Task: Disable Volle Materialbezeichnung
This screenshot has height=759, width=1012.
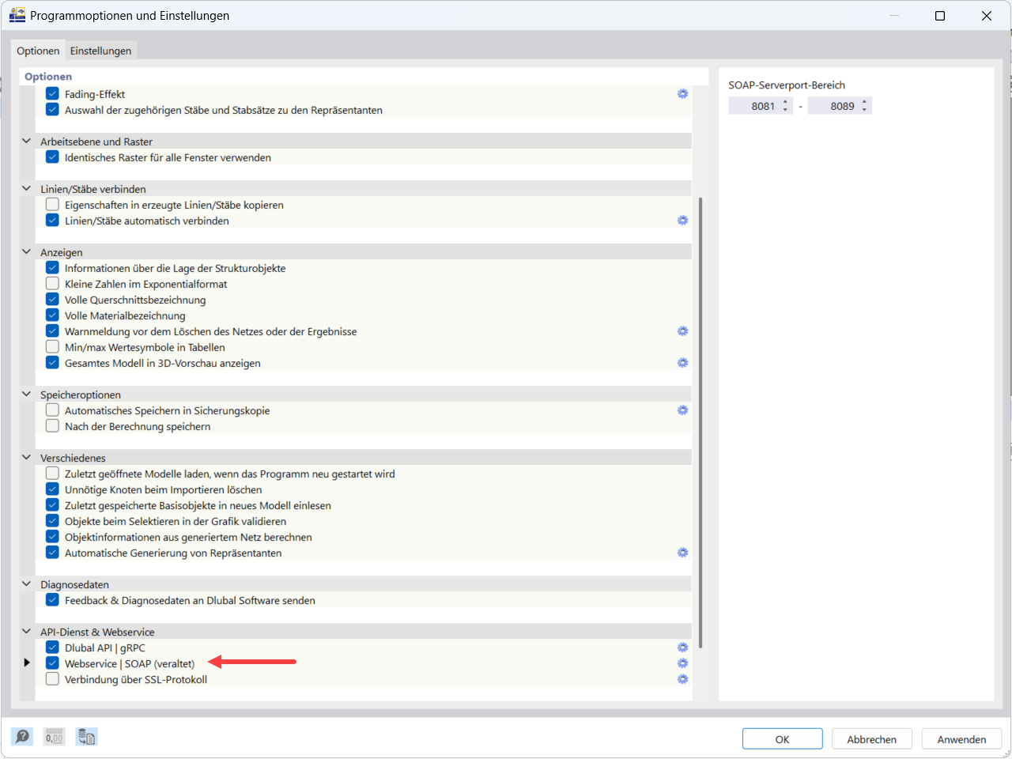Action: pyautogui.click(x=51, y=315)
